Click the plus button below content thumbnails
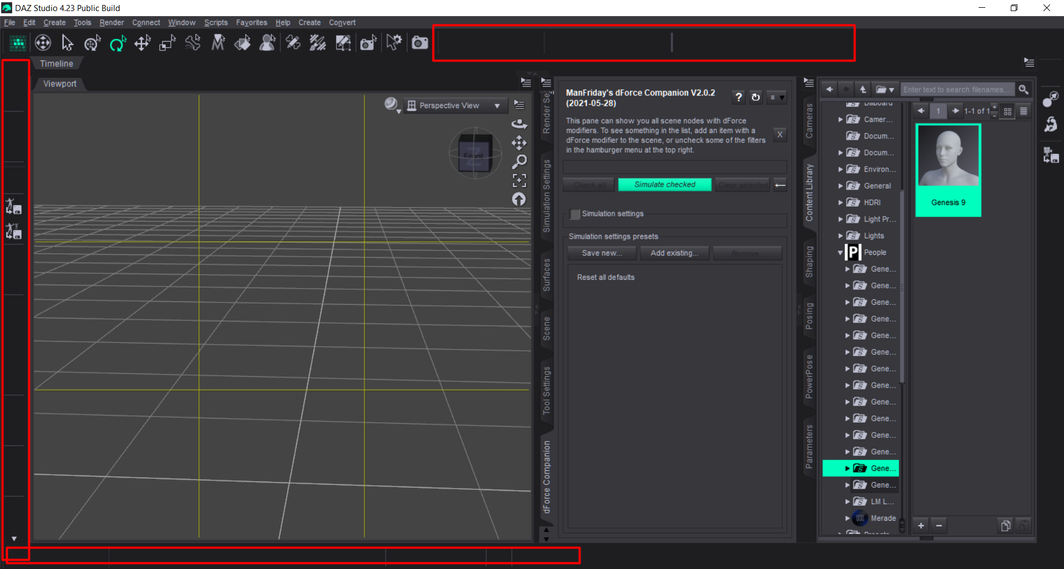This screenshot has width=1064, height=569. (921, 525)
